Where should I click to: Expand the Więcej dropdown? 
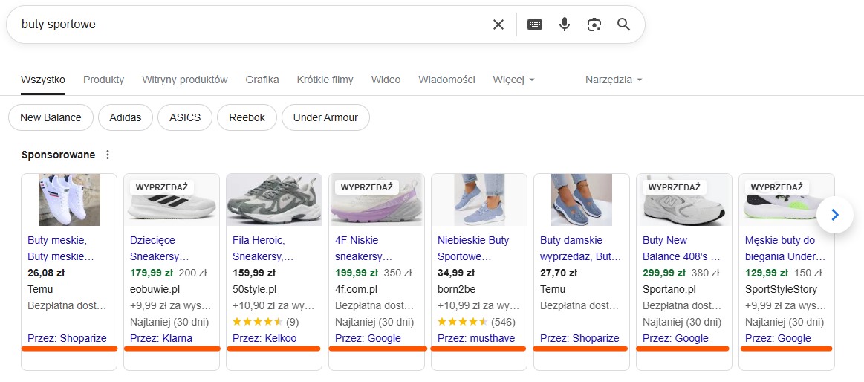513,80
